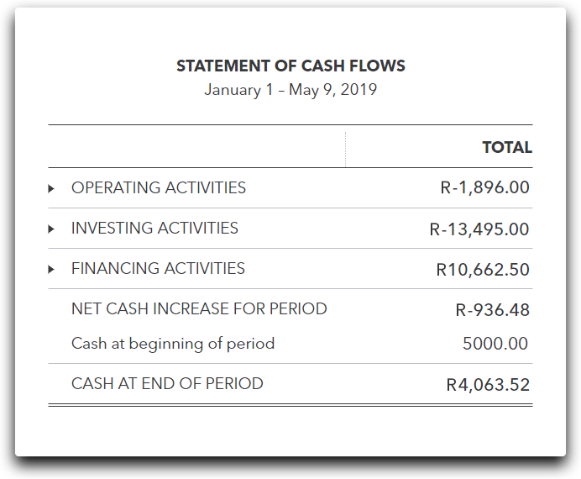
Task: Expand the Operating Activities disclosure triangle
Action: coord(51,188)
